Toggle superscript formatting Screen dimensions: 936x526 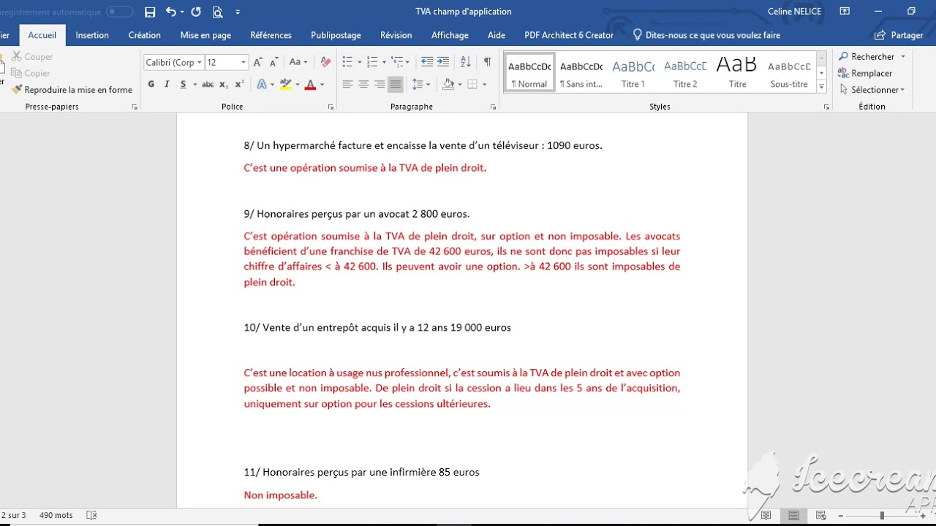coord(238,85)
